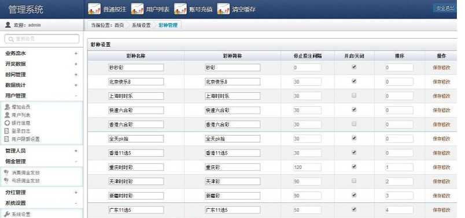Disable the 秒秒彩 enable checkbox

[x=354, y=67]
